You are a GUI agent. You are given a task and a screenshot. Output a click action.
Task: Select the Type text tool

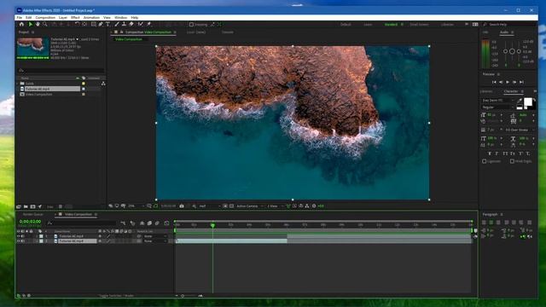coord(108,25)
